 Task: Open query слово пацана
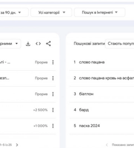[x=92, y=62]
